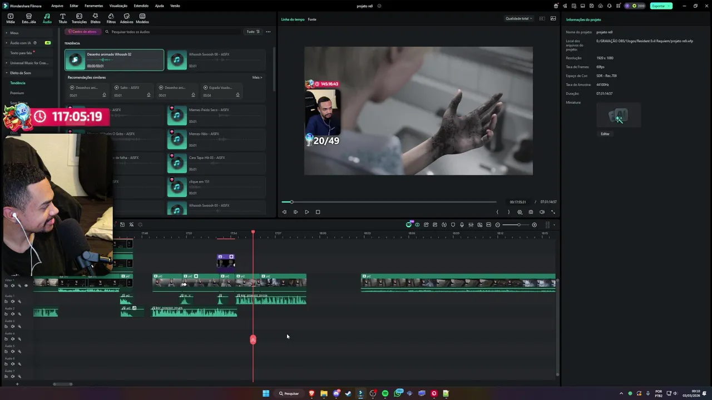Open the Efeitos tab
Screen dimensions: 712x400
click(95, 18)
